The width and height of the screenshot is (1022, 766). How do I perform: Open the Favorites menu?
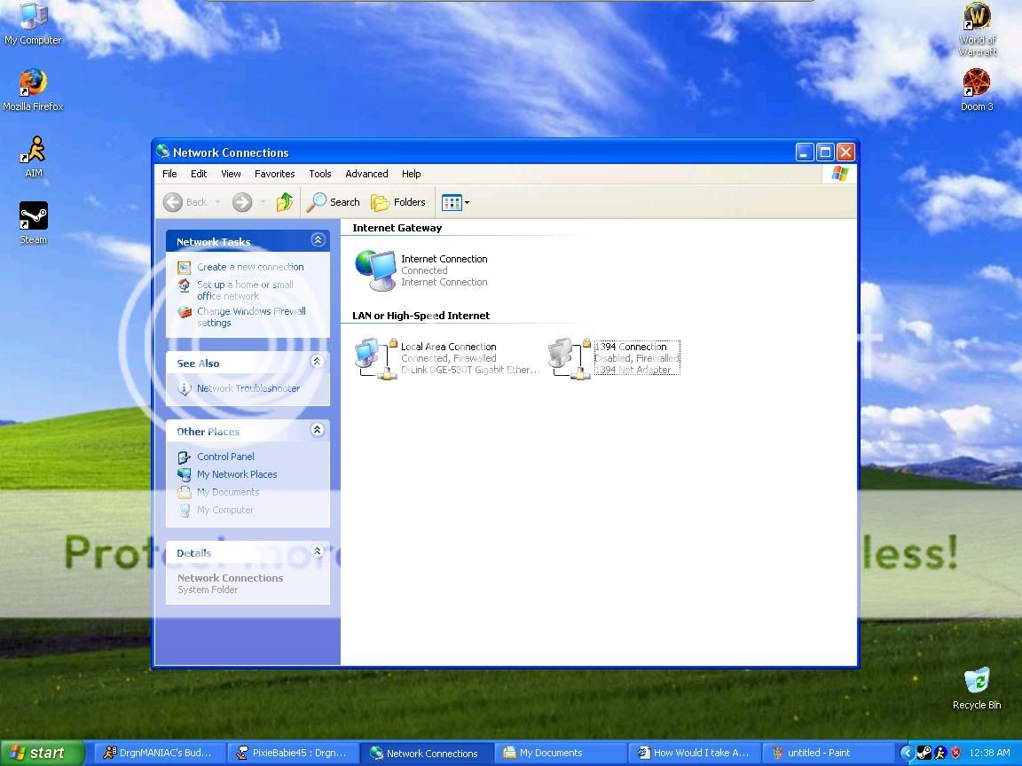(x=274, y=174)
